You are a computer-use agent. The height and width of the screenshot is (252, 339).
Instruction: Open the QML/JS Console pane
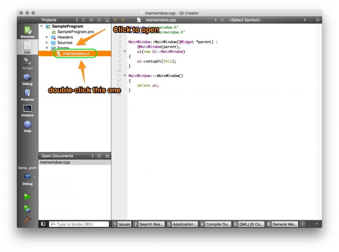(x=249, y=224)
